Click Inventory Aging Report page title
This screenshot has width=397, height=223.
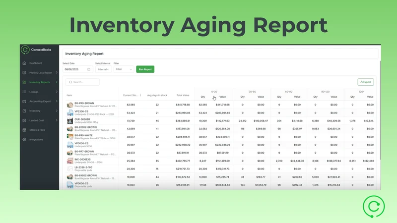(84, 54)
